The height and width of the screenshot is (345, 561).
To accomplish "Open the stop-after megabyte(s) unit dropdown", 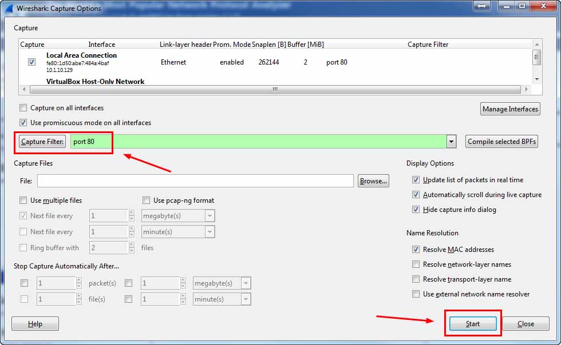I will pyautogui.click(x=246, y=283).
